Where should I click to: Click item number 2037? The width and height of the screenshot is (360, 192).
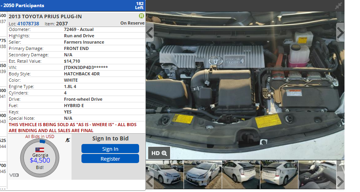click(62, 23)
